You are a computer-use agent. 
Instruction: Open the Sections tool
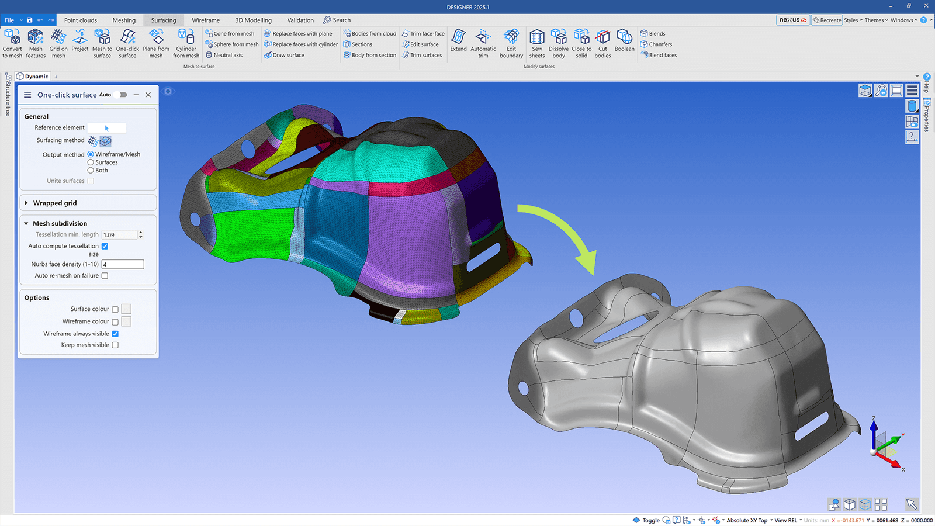(x=359, y=44)
